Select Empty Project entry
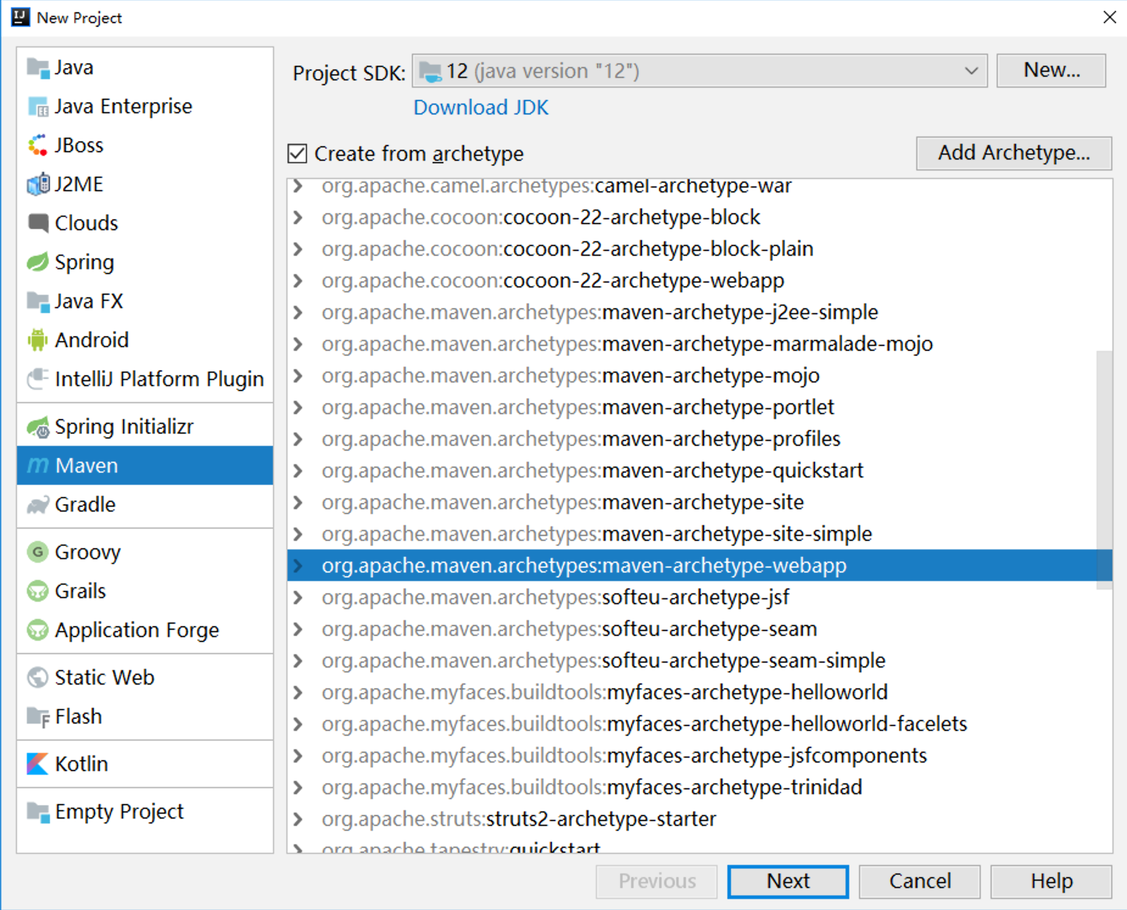The width and height of the screenshot is (1127, 910). 145,812
